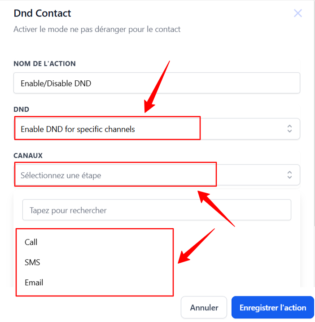Choose the SMS channel option
Screen dimensions: 315x322
tap(32, 262)
